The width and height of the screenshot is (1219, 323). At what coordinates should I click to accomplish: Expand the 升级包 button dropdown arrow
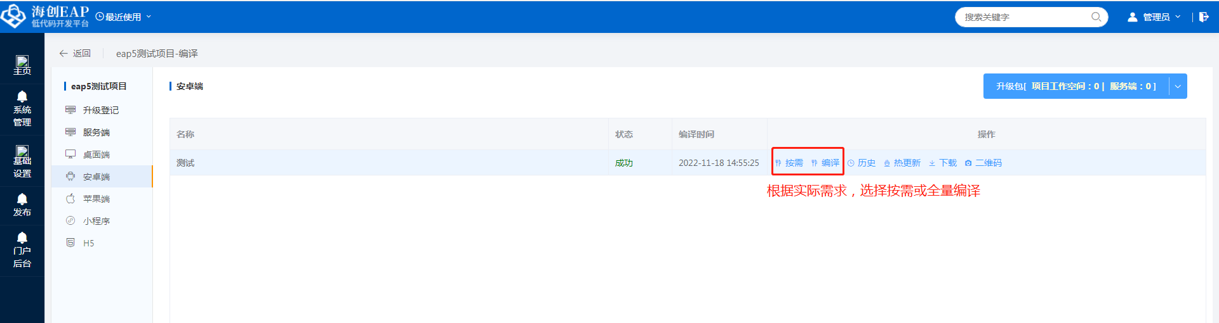[1178, 86]
